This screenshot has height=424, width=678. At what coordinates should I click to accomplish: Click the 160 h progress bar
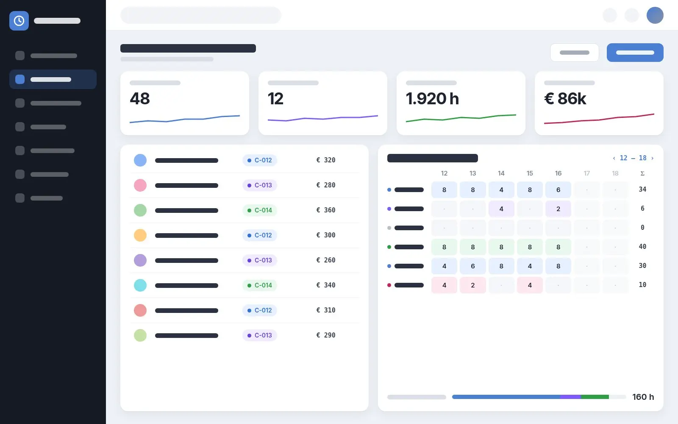539,397
